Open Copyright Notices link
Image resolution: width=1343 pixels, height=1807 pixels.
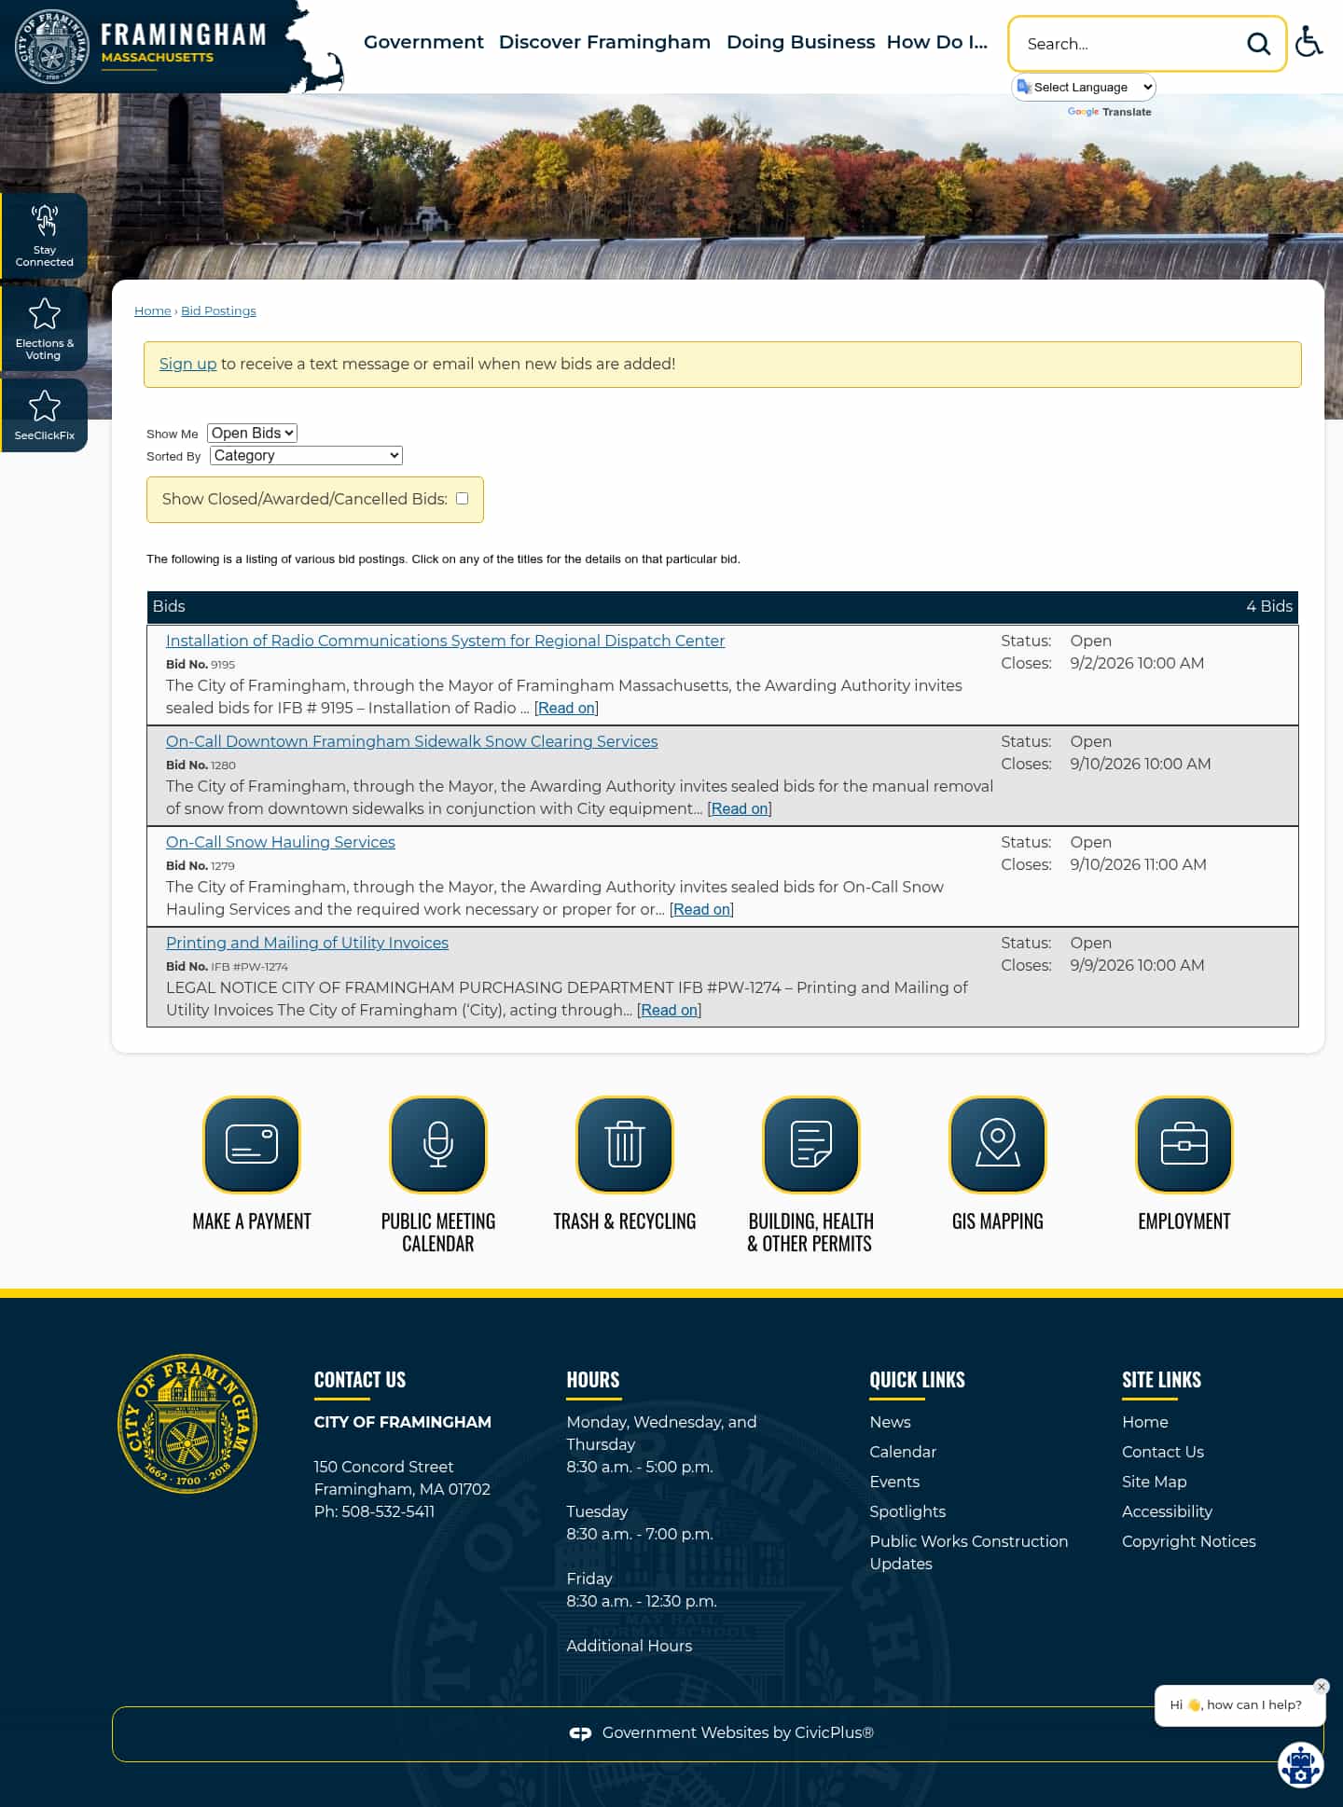pos(1189,1541)
